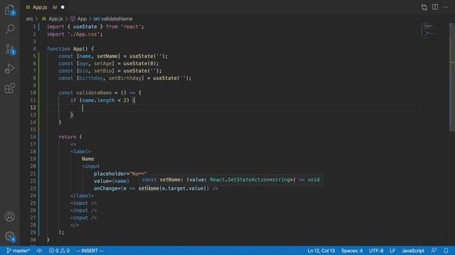This screenshot has height=255, width=455.
Task: Open problems errors and warnings indicator
Action: (x=59, y=251)
